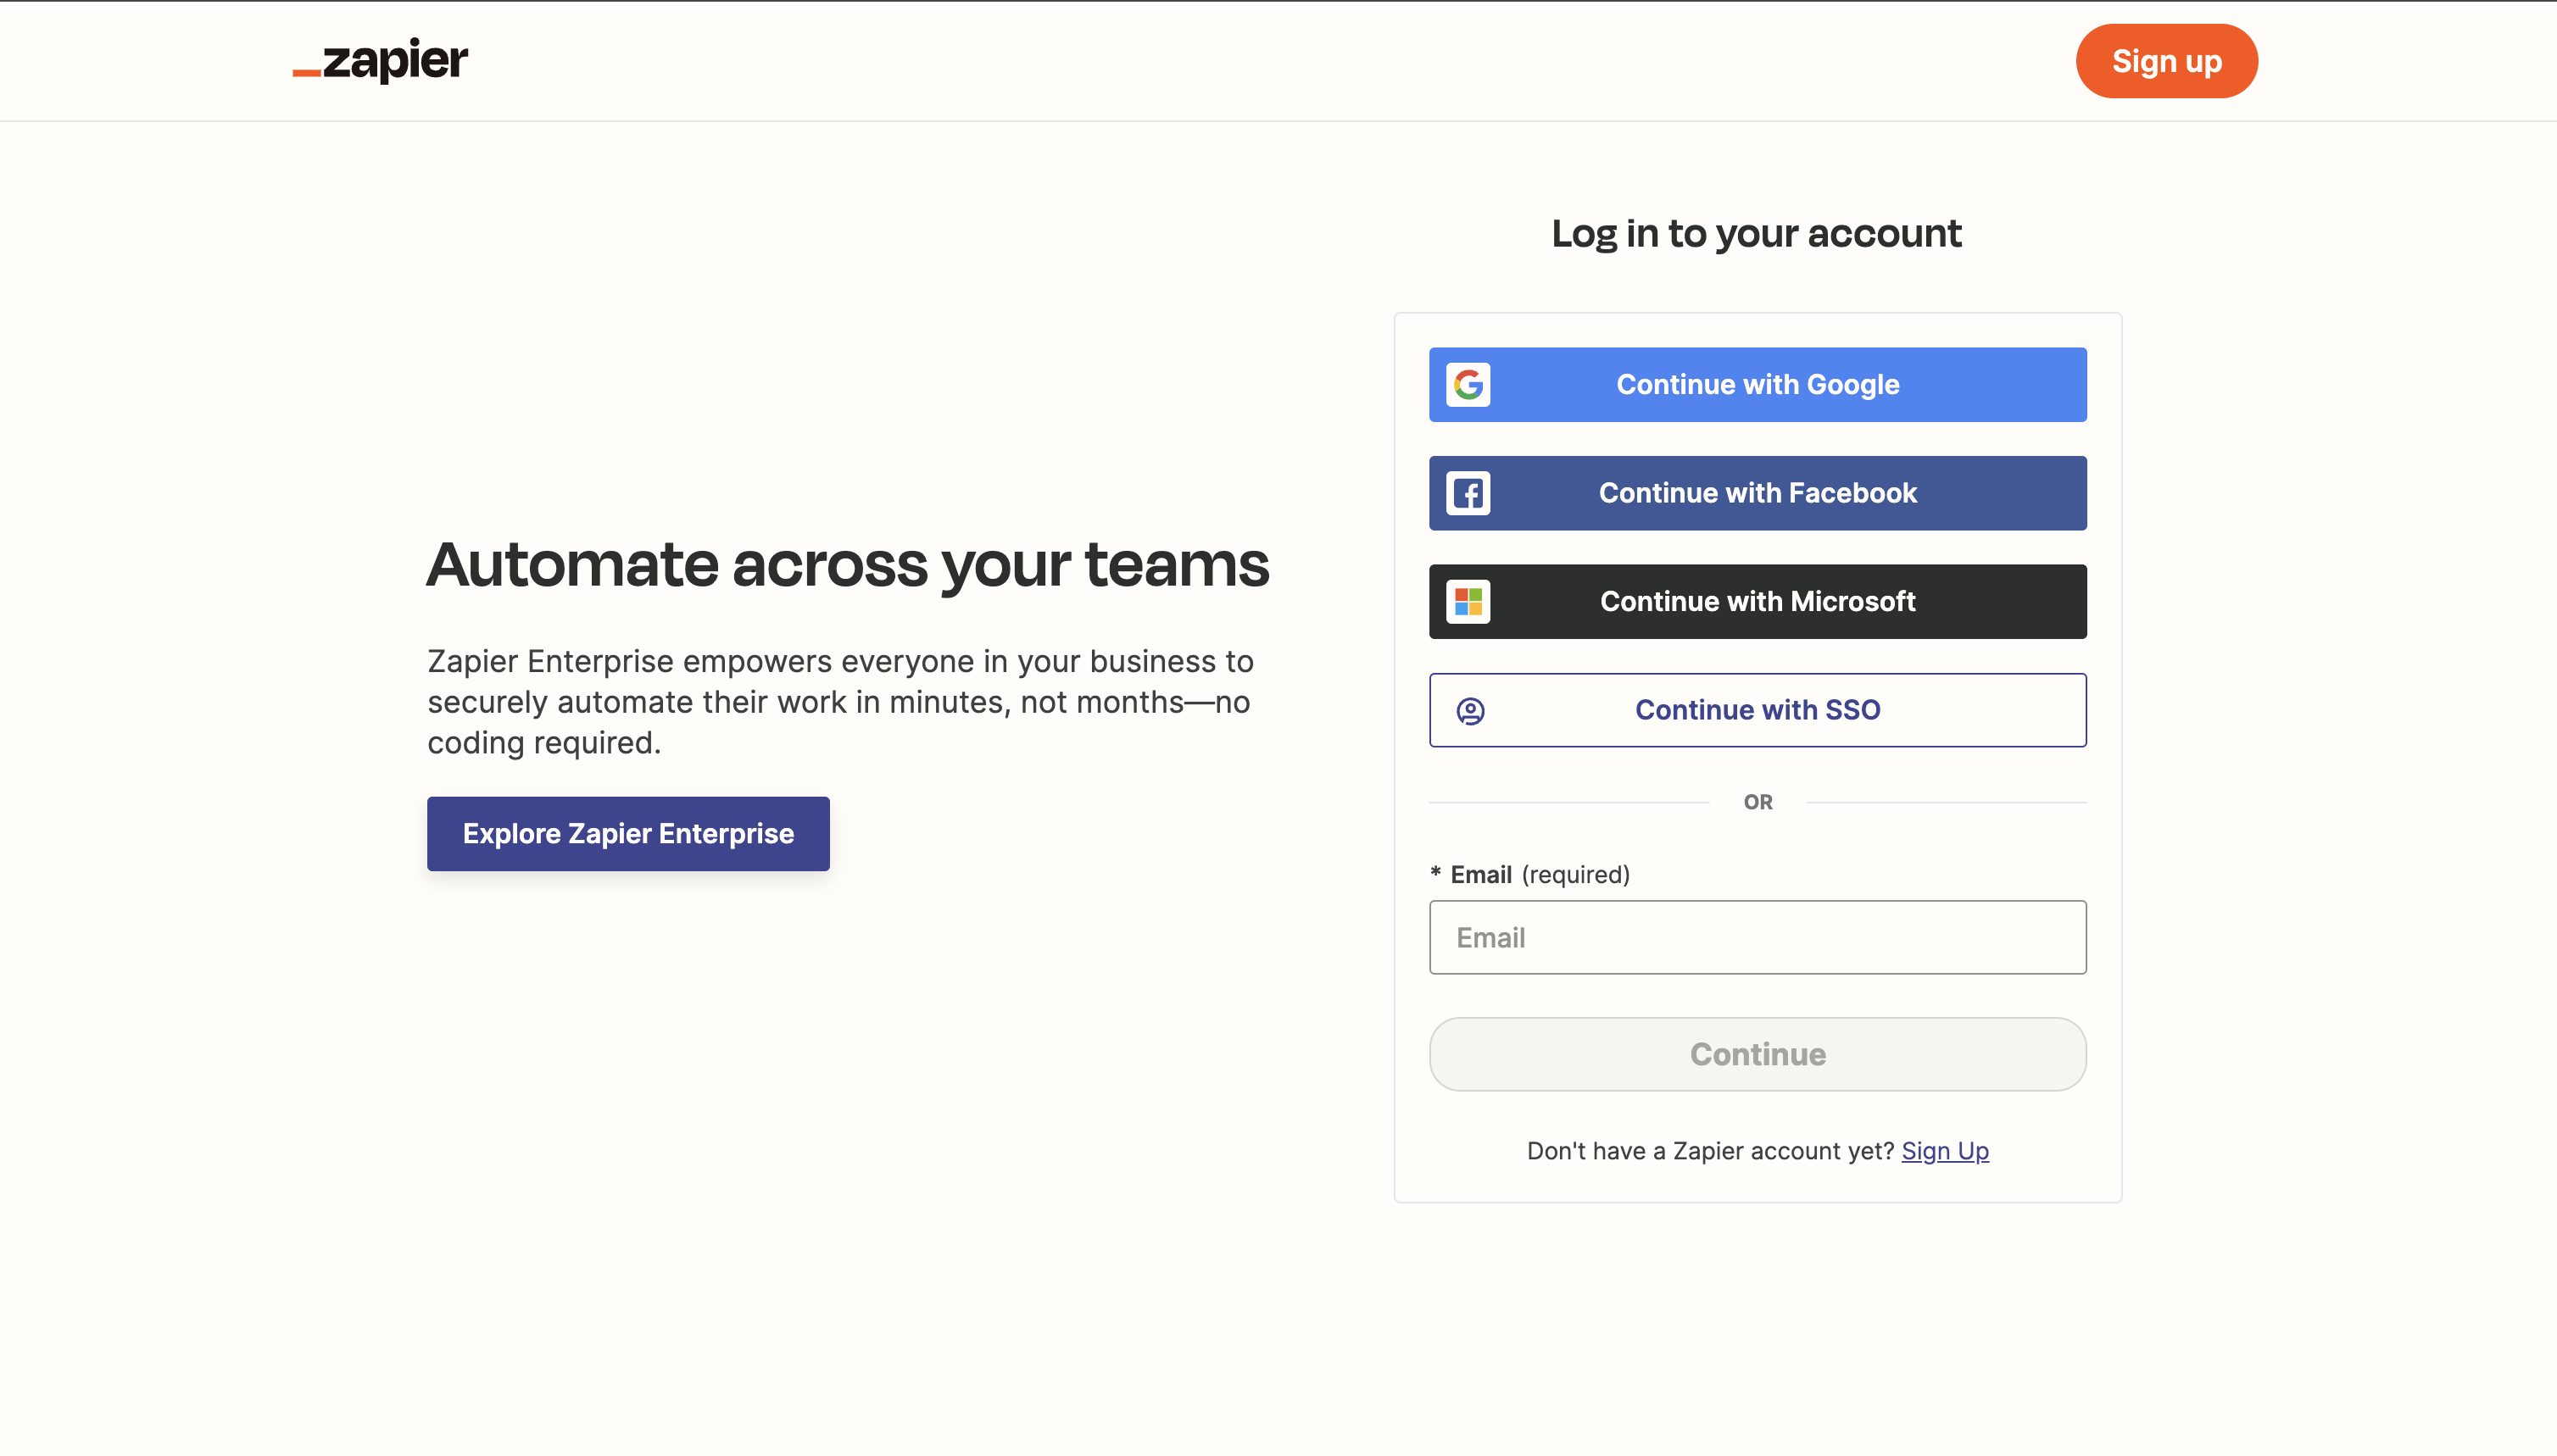
Task: Click the 'Automate across your teams' headline
Action: click(849, 565)
